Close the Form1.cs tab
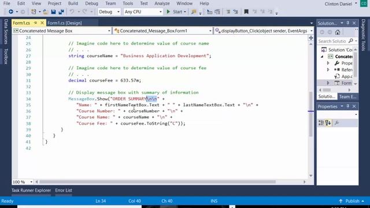The width and height of the screenshot is (370, 208). [x=42, y=23]
